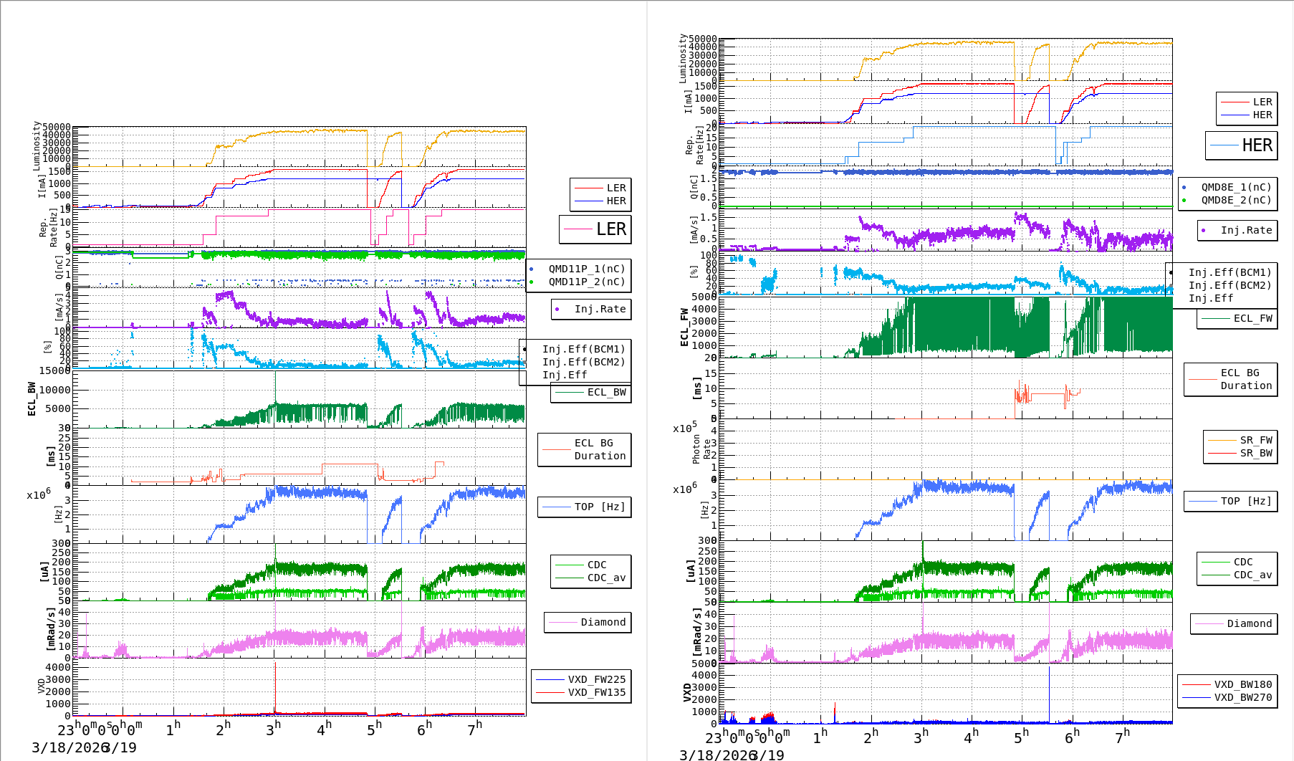This screenshot has width=1294, height=761.
Task: Click the ECL_BW legend label
Action: pos(606,392)
